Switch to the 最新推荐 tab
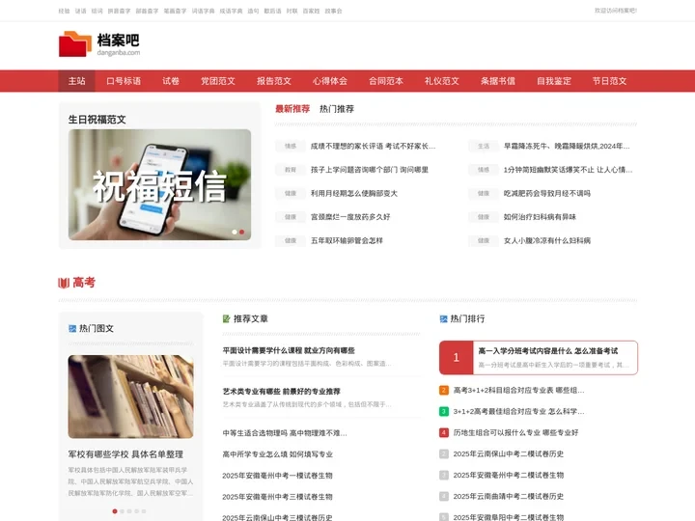The image size is (695, 521). click(x=292, y=109)
